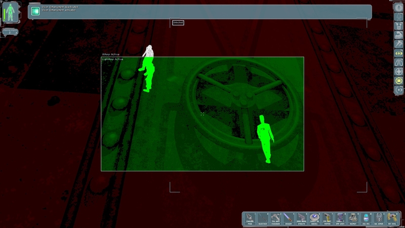Click the bioenergy bar beside body display
Image resolution: width=405 pixels, height=228 pixels.
coord(4,15)
